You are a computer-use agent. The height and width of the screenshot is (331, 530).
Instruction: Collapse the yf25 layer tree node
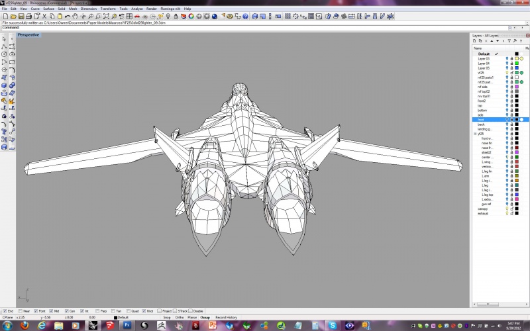[475, 134]
